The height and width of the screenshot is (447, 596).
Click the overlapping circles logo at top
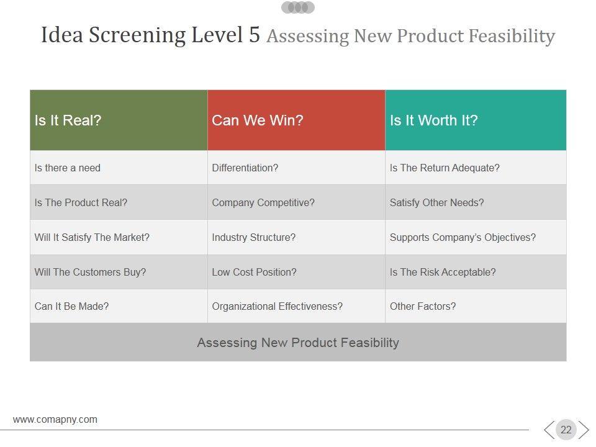click(298, 7)
